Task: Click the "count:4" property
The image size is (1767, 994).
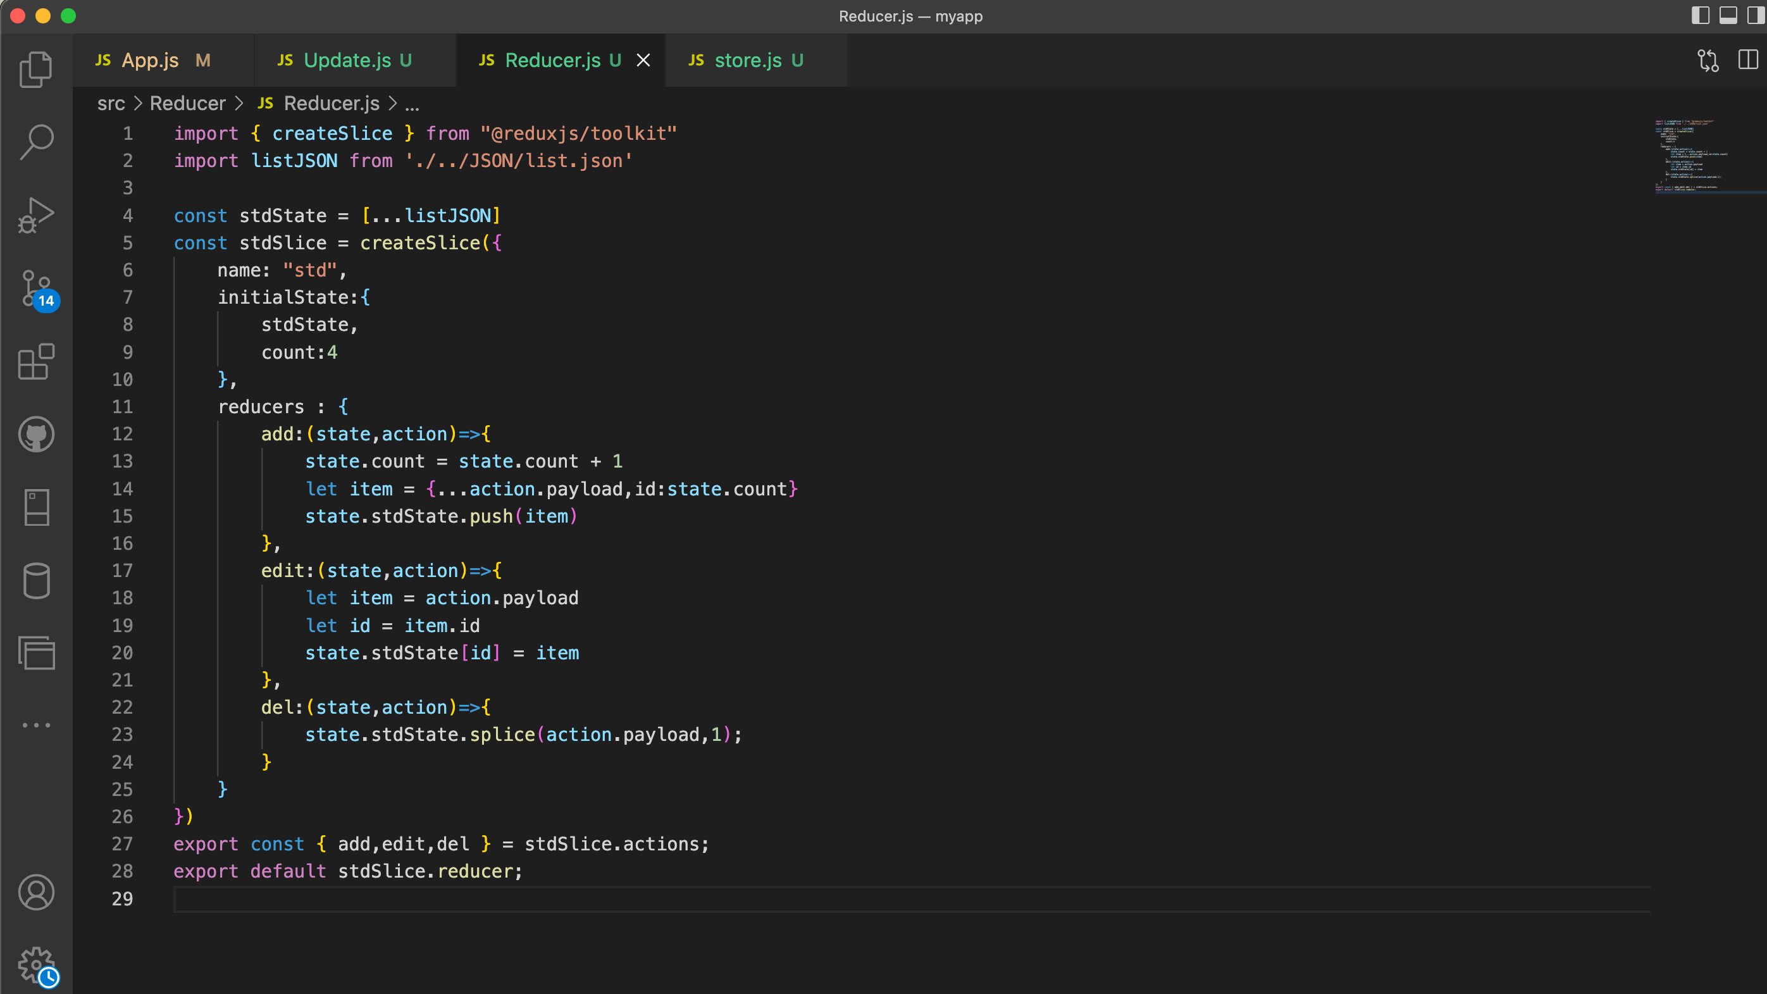Action: [299, 352]
